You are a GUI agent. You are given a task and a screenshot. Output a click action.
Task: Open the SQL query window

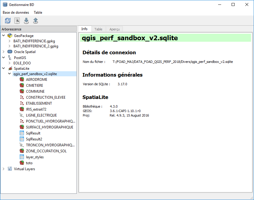(x=17, y=21)
